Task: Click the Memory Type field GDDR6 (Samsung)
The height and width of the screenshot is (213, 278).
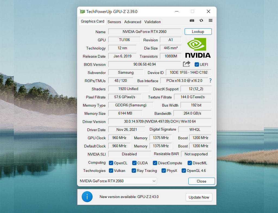Action: [x=131, y=105]
